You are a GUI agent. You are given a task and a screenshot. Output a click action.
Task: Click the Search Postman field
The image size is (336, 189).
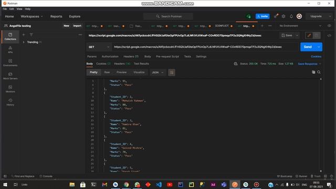[x=168, y=16]
